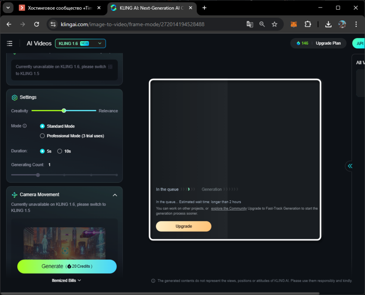The width and height of the screenshot is (365, 295).
Task: Click the horizontal scrollbar at bottom
Action: tap(160, 293)
